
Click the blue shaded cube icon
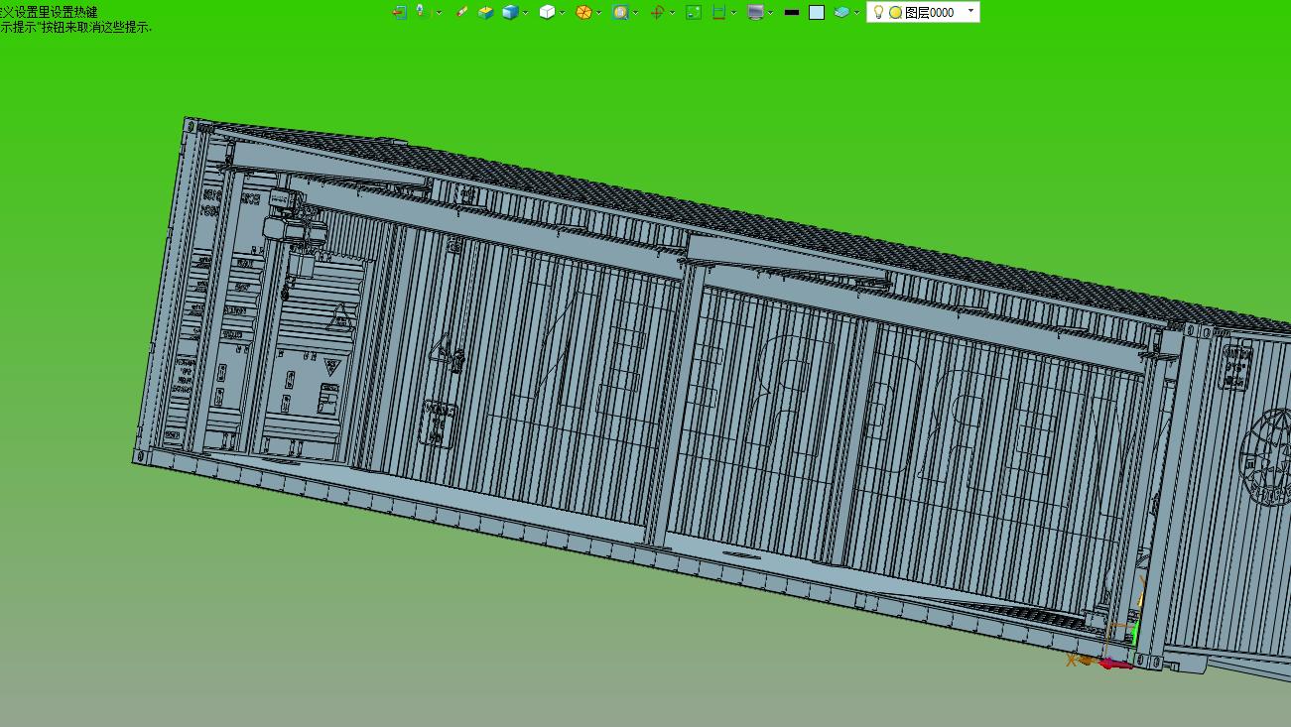tap(510, 12)
